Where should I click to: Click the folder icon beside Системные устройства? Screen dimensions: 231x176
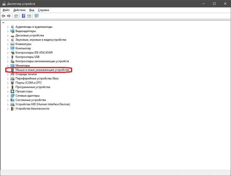coord(12,100)
